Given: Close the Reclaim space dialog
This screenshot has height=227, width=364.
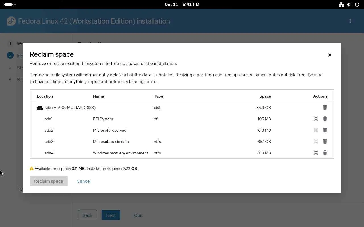Looking at the screenshot, I should 330,55.
